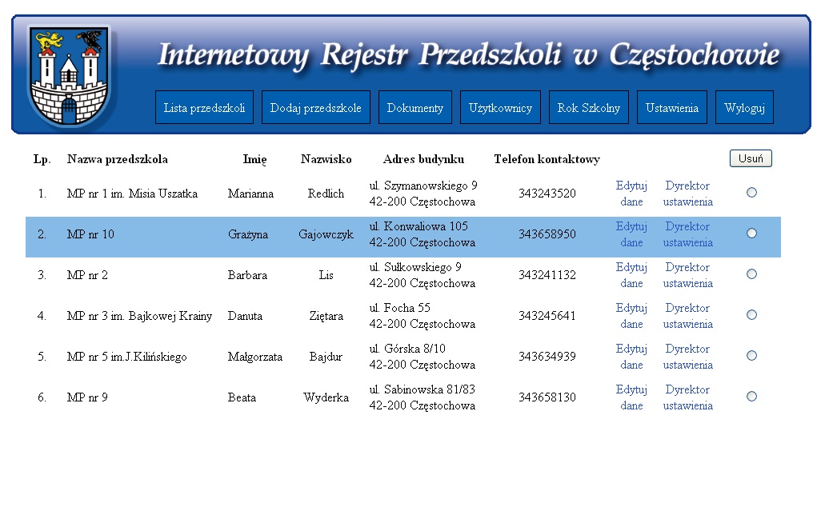The width and height of the screenshot is (829, 531).
Task: Choose radio button for MP nr 3 row
Action: (x=751, y=315)
